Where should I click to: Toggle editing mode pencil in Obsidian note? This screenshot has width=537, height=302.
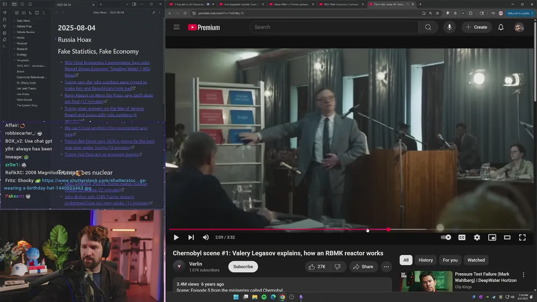pyautogui.click(x=154, y=13)
